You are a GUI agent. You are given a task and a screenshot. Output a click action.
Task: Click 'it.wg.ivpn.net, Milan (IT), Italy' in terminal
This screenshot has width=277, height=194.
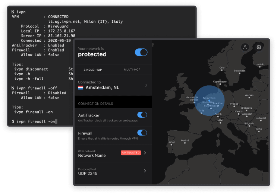pyautogui.click(x=85, y=22)
